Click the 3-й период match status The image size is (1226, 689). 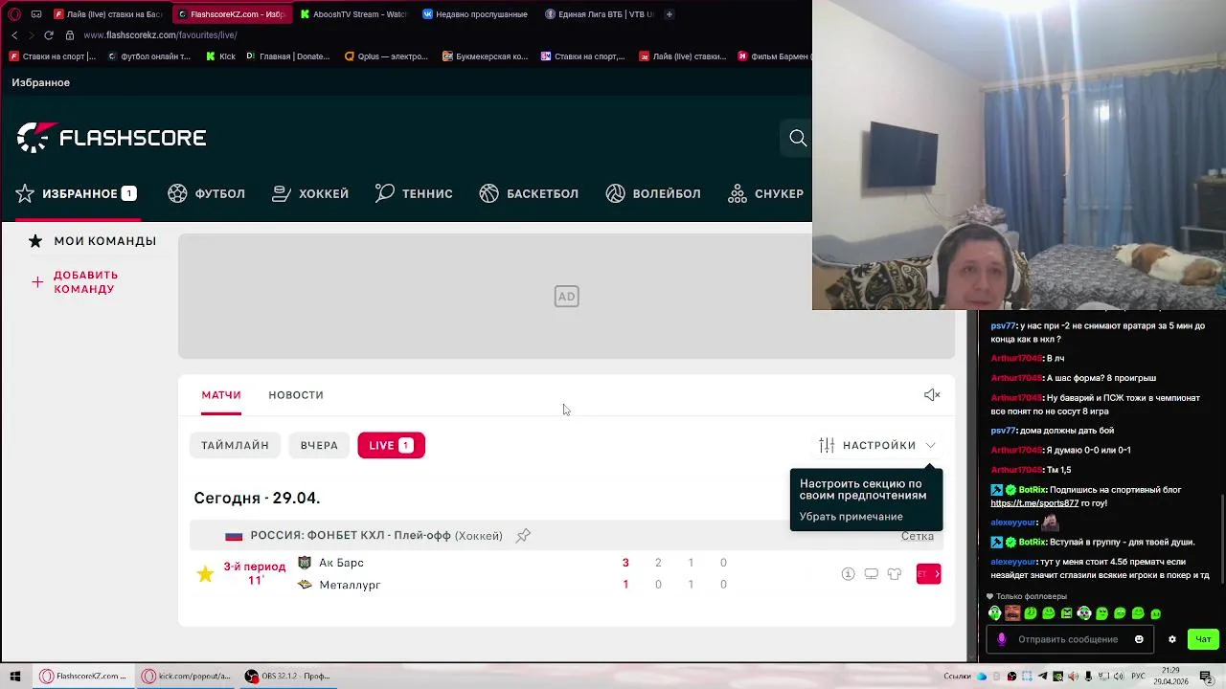coord(255,573)
